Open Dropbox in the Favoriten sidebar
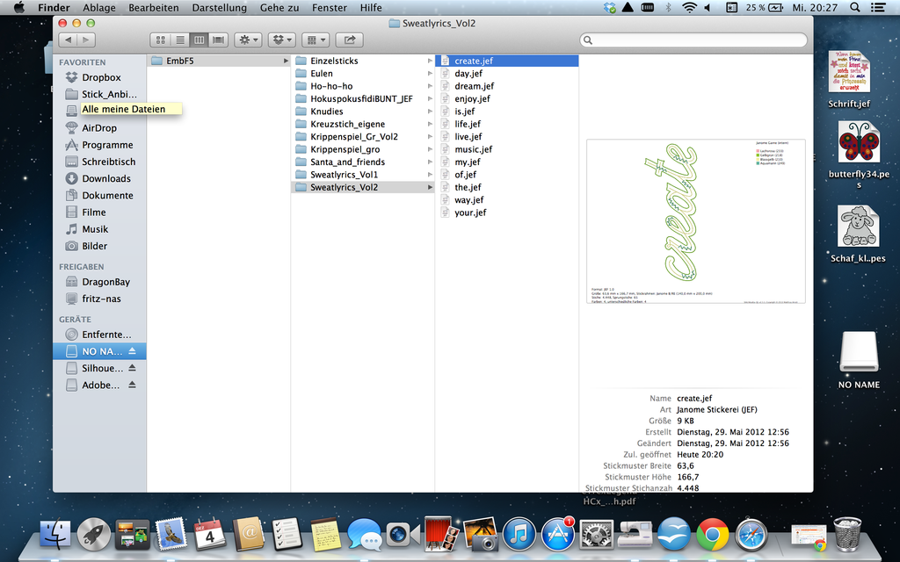 point(100,77)
